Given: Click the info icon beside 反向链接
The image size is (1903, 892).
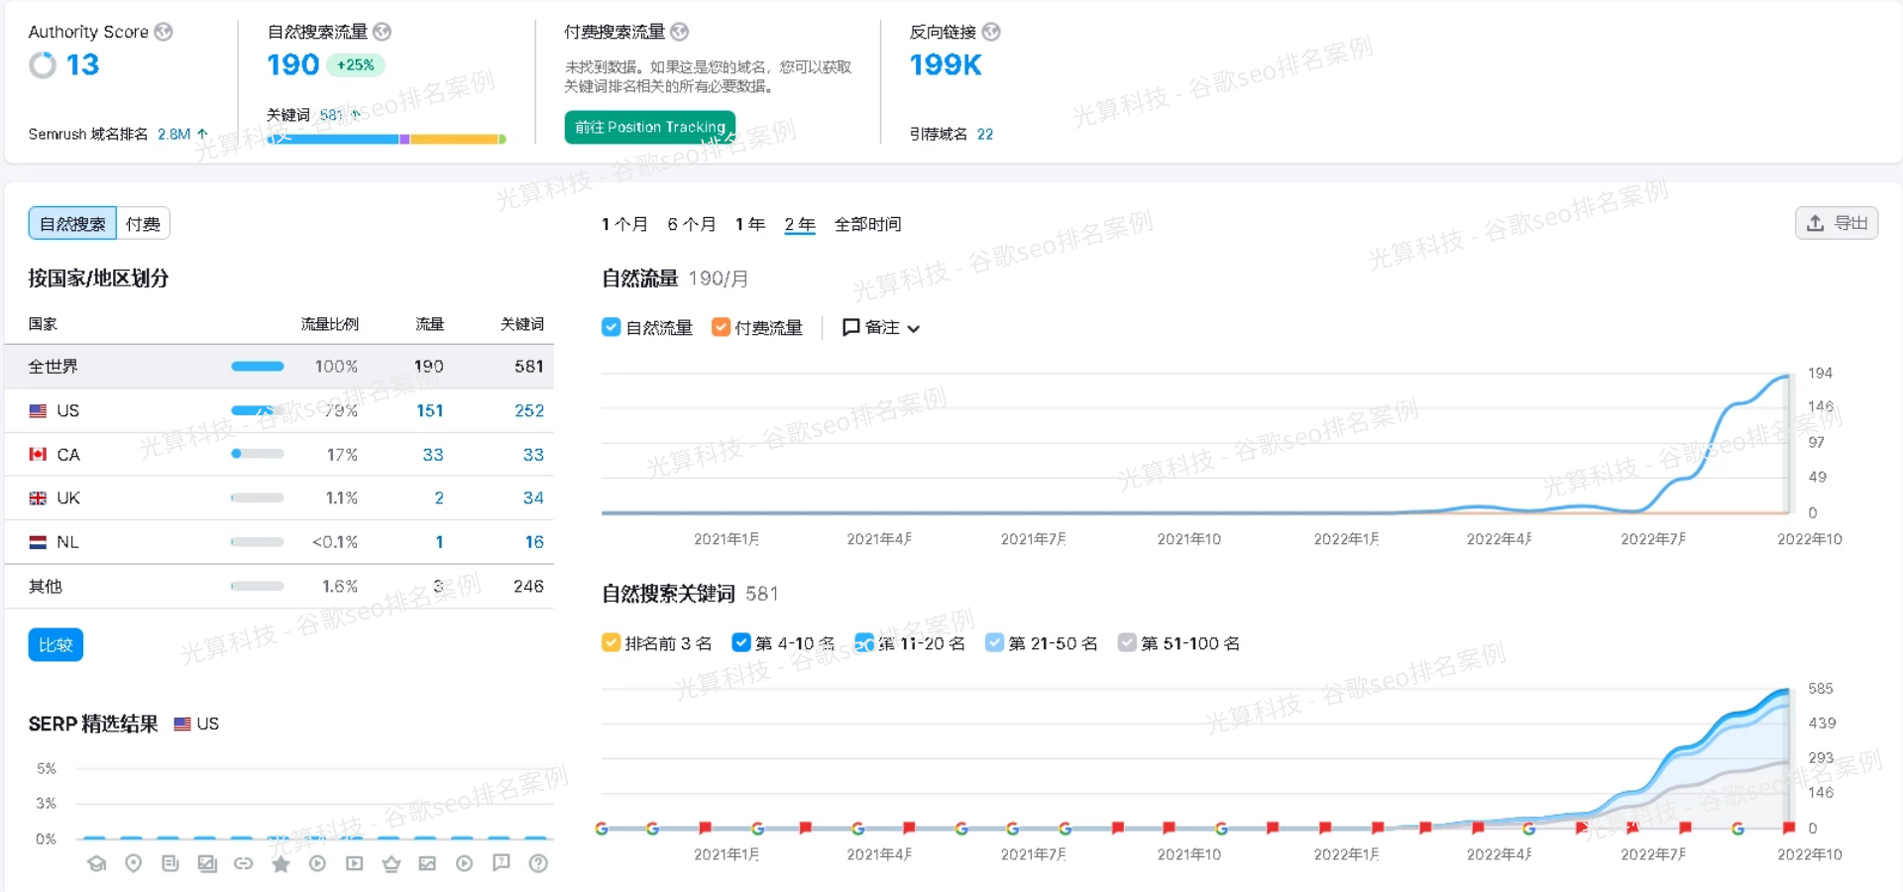Looking at the screenshot, I should 991,32.
